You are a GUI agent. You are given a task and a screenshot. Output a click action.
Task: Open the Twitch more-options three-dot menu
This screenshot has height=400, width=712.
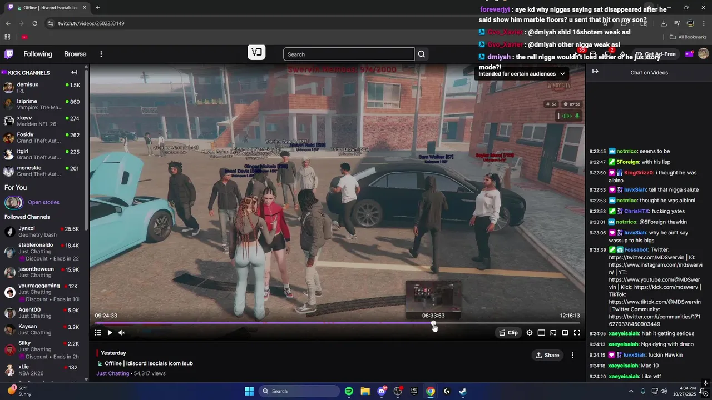101,54
